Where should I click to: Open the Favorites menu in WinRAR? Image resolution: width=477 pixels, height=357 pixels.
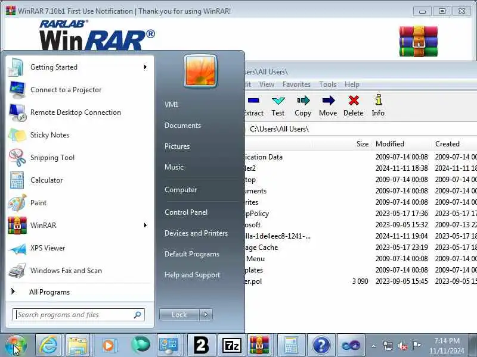[x=296, y=84]
